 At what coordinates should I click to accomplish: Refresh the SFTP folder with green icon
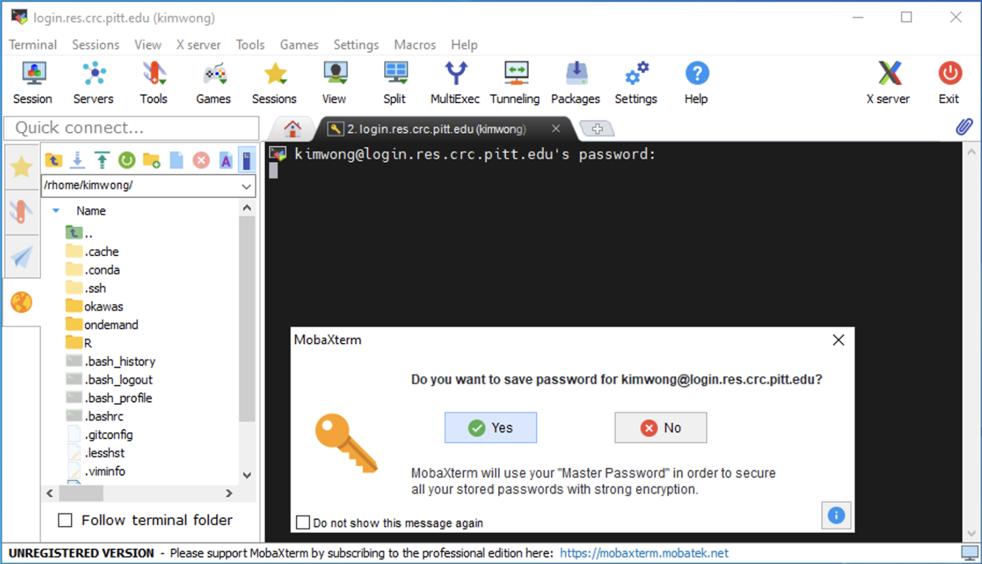(x=127, y=160)
